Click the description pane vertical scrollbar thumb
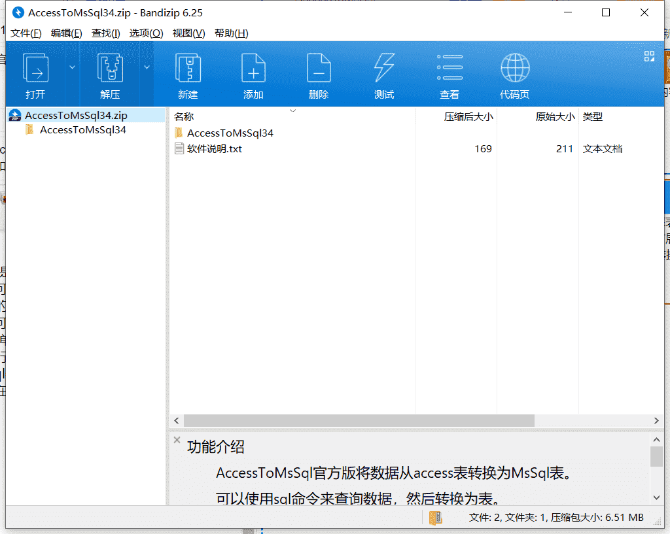The image size is (670, 534). click(x=656, y=456)
